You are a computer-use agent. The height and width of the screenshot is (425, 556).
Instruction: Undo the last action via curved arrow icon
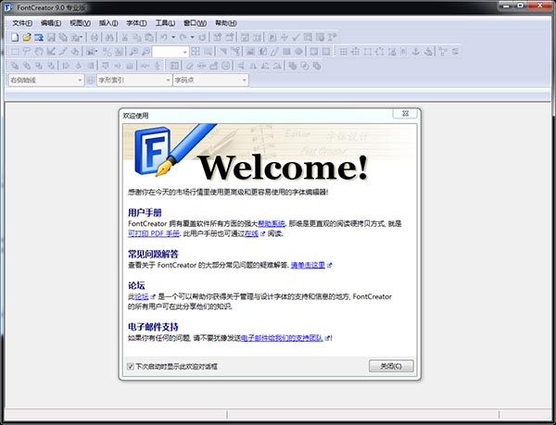click(x=164, y=37)
